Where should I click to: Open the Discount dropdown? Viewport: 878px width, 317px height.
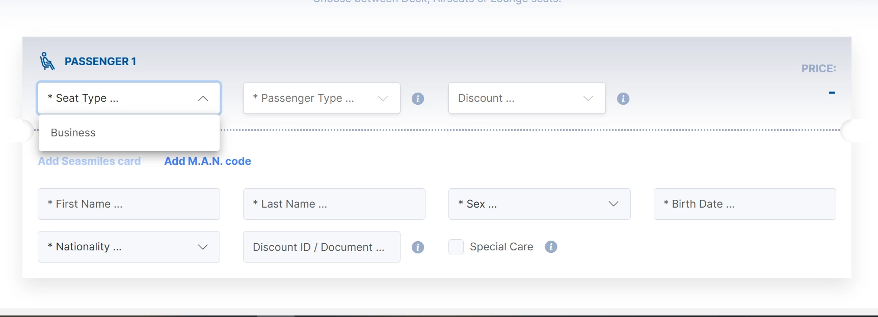tap(526, 98)
